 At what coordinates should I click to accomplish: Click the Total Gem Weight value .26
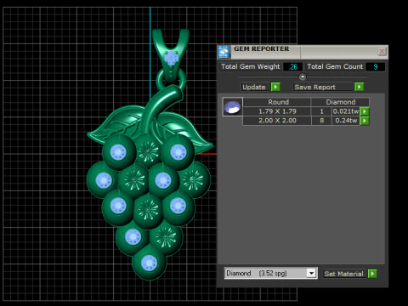coord(292,67)
